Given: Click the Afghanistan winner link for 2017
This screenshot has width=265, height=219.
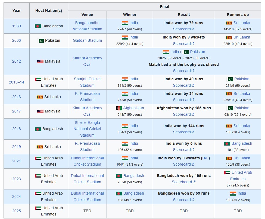Looking at the screenshot, I should pos(133,108).
